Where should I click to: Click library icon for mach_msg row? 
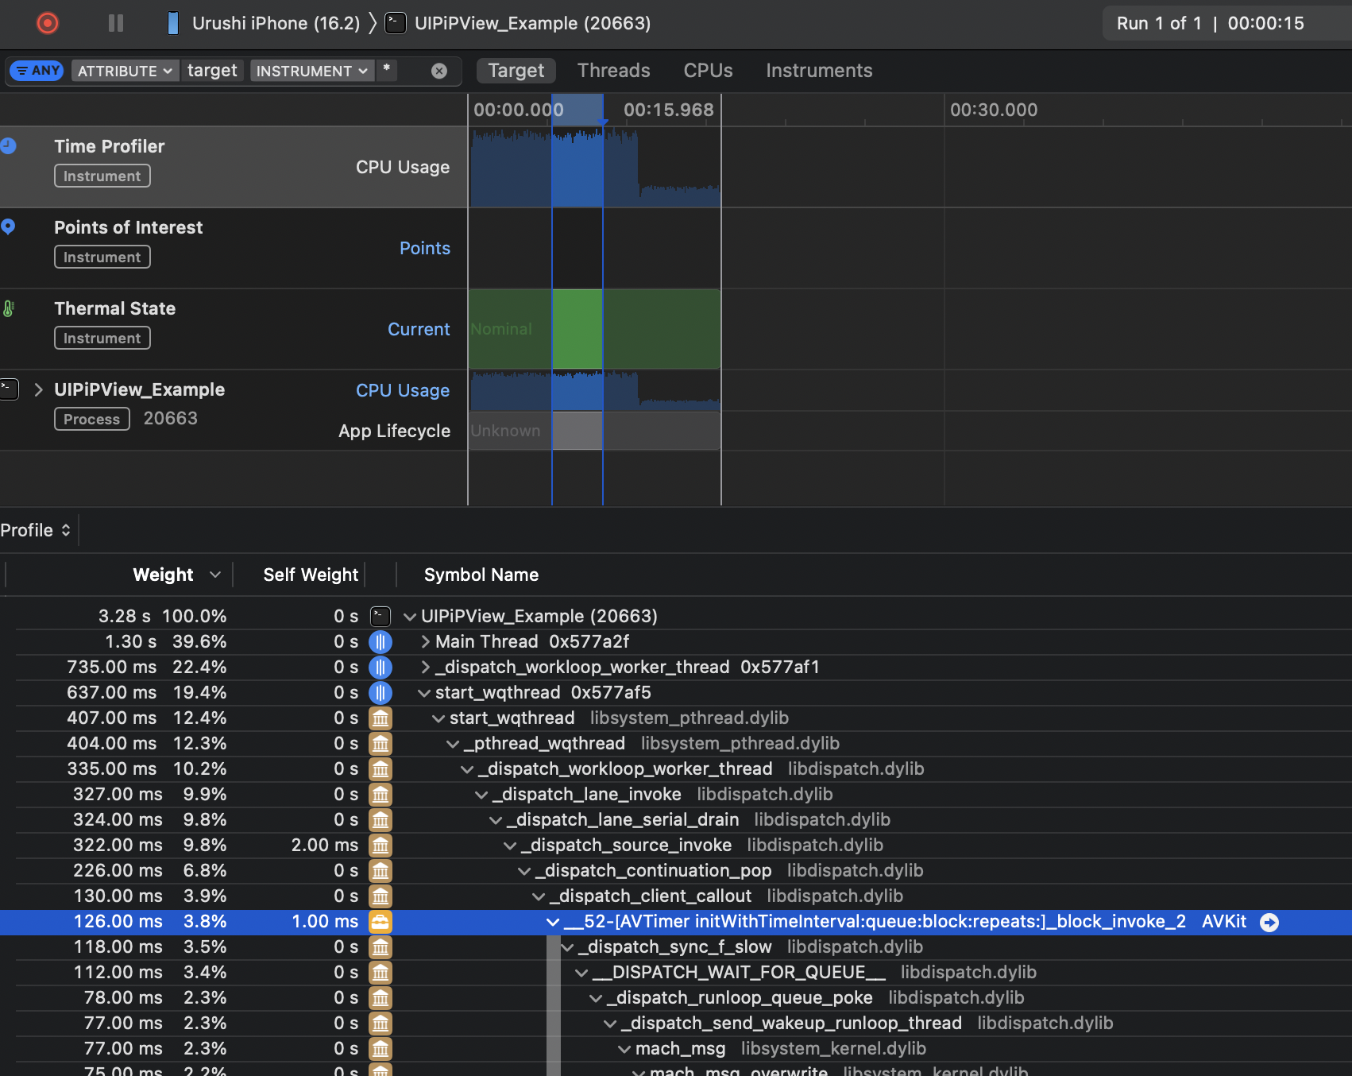(380, 1048)
